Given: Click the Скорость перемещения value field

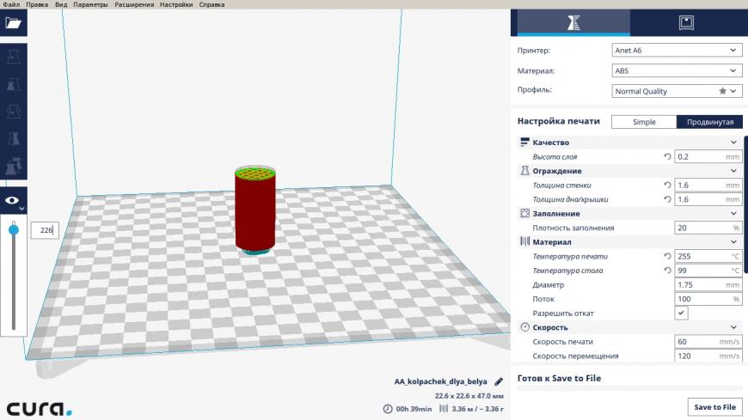Looking at the screenshot, I should (708, 356).
